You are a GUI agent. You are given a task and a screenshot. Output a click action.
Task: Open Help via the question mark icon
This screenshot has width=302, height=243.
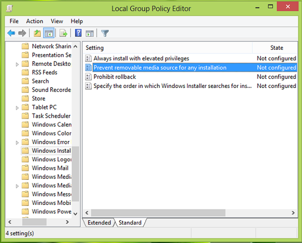tap(78, 33)
